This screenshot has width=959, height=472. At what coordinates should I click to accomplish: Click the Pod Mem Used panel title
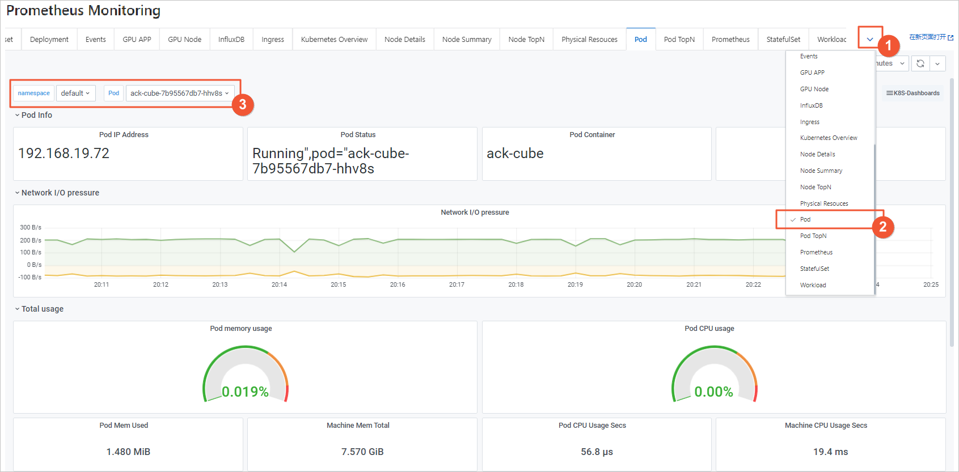[x=124, y=426]
